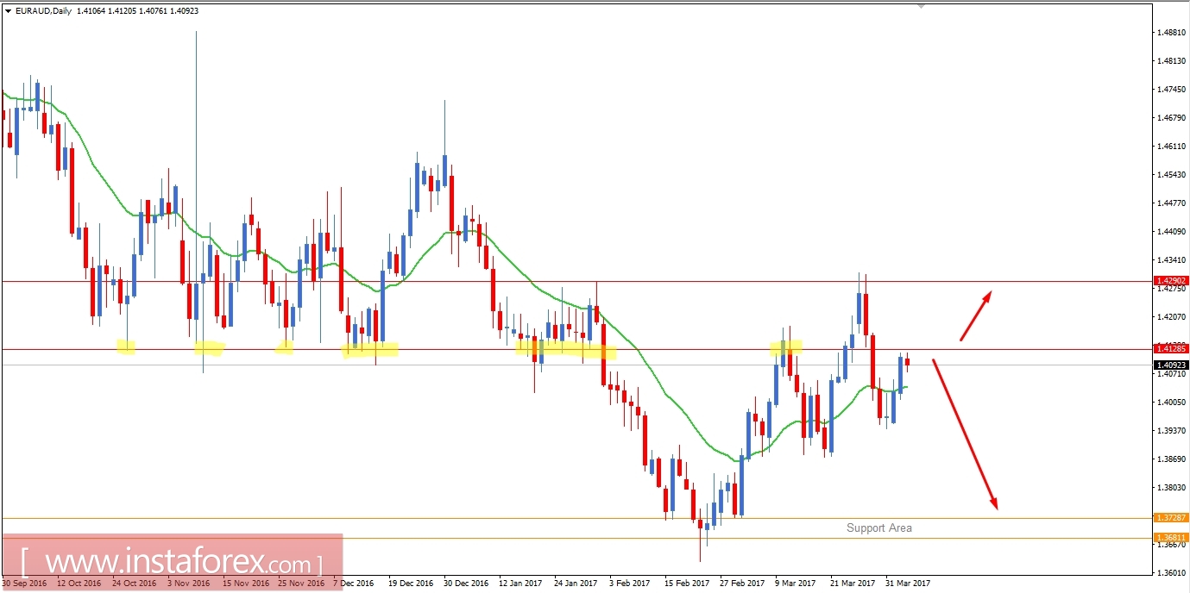Click the downward red trend arrow

click(x=966, y=431)
